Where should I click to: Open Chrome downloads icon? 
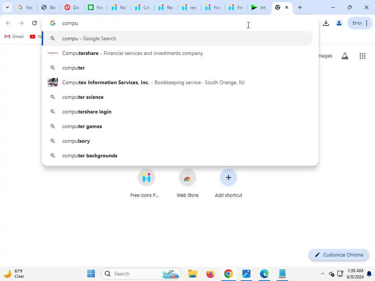(x=326, y=23)
